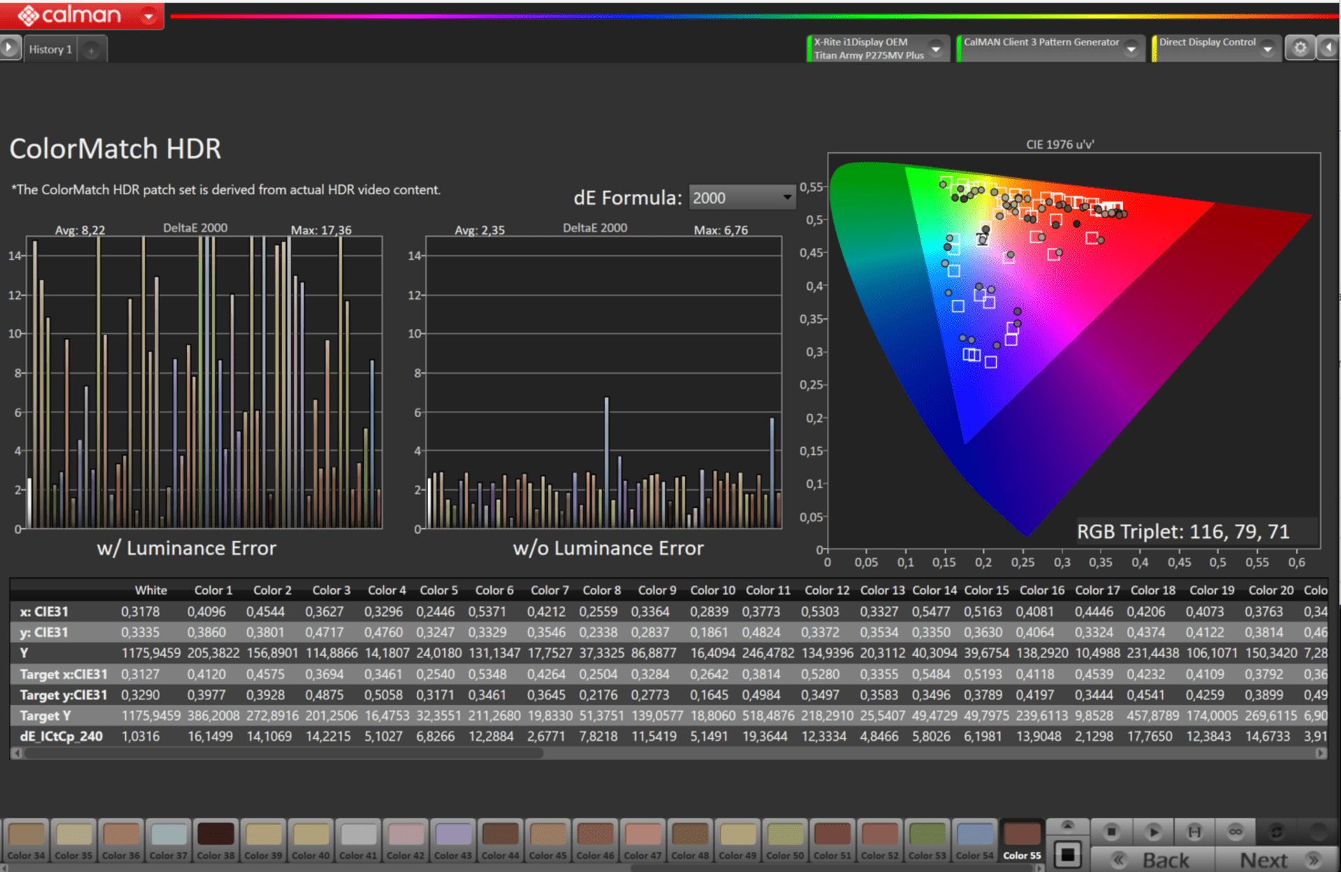Click the refresh arrows icon

[x=1277, y=831]
